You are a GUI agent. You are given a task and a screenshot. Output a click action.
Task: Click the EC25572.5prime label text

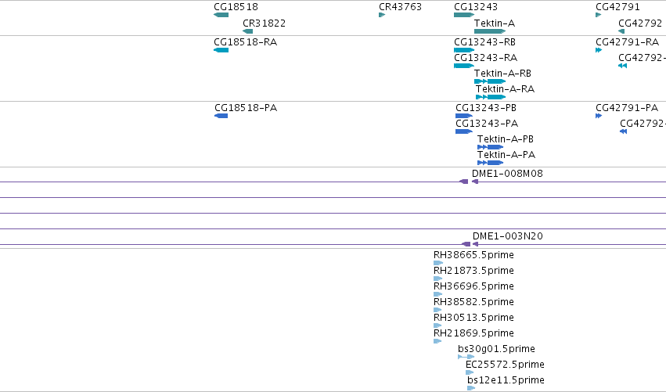[x=505, y=365]
